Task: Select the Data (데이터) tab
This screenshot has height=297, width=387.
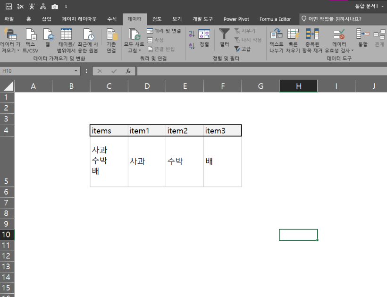Action: [135, 19]
